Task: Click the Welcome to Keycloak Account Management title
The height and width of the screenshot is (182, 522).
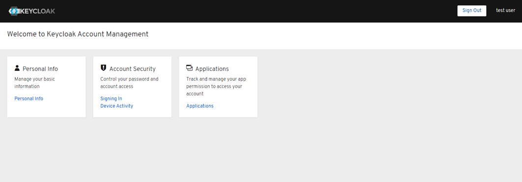Action: 78,34
